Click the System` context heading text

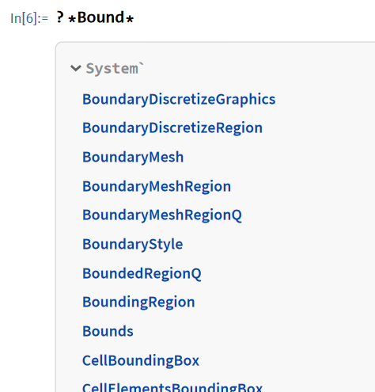[x=115, y=68]
